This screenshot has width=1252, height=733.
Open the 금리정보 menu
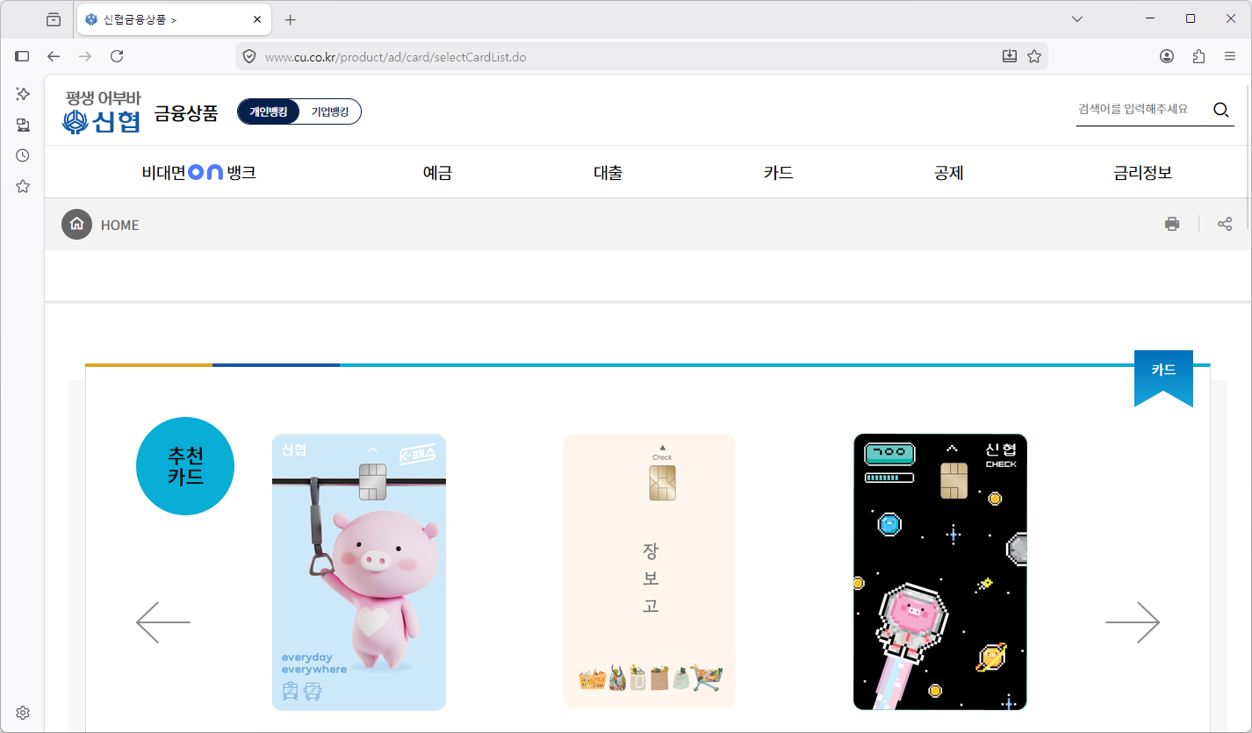click(1143, 173)
